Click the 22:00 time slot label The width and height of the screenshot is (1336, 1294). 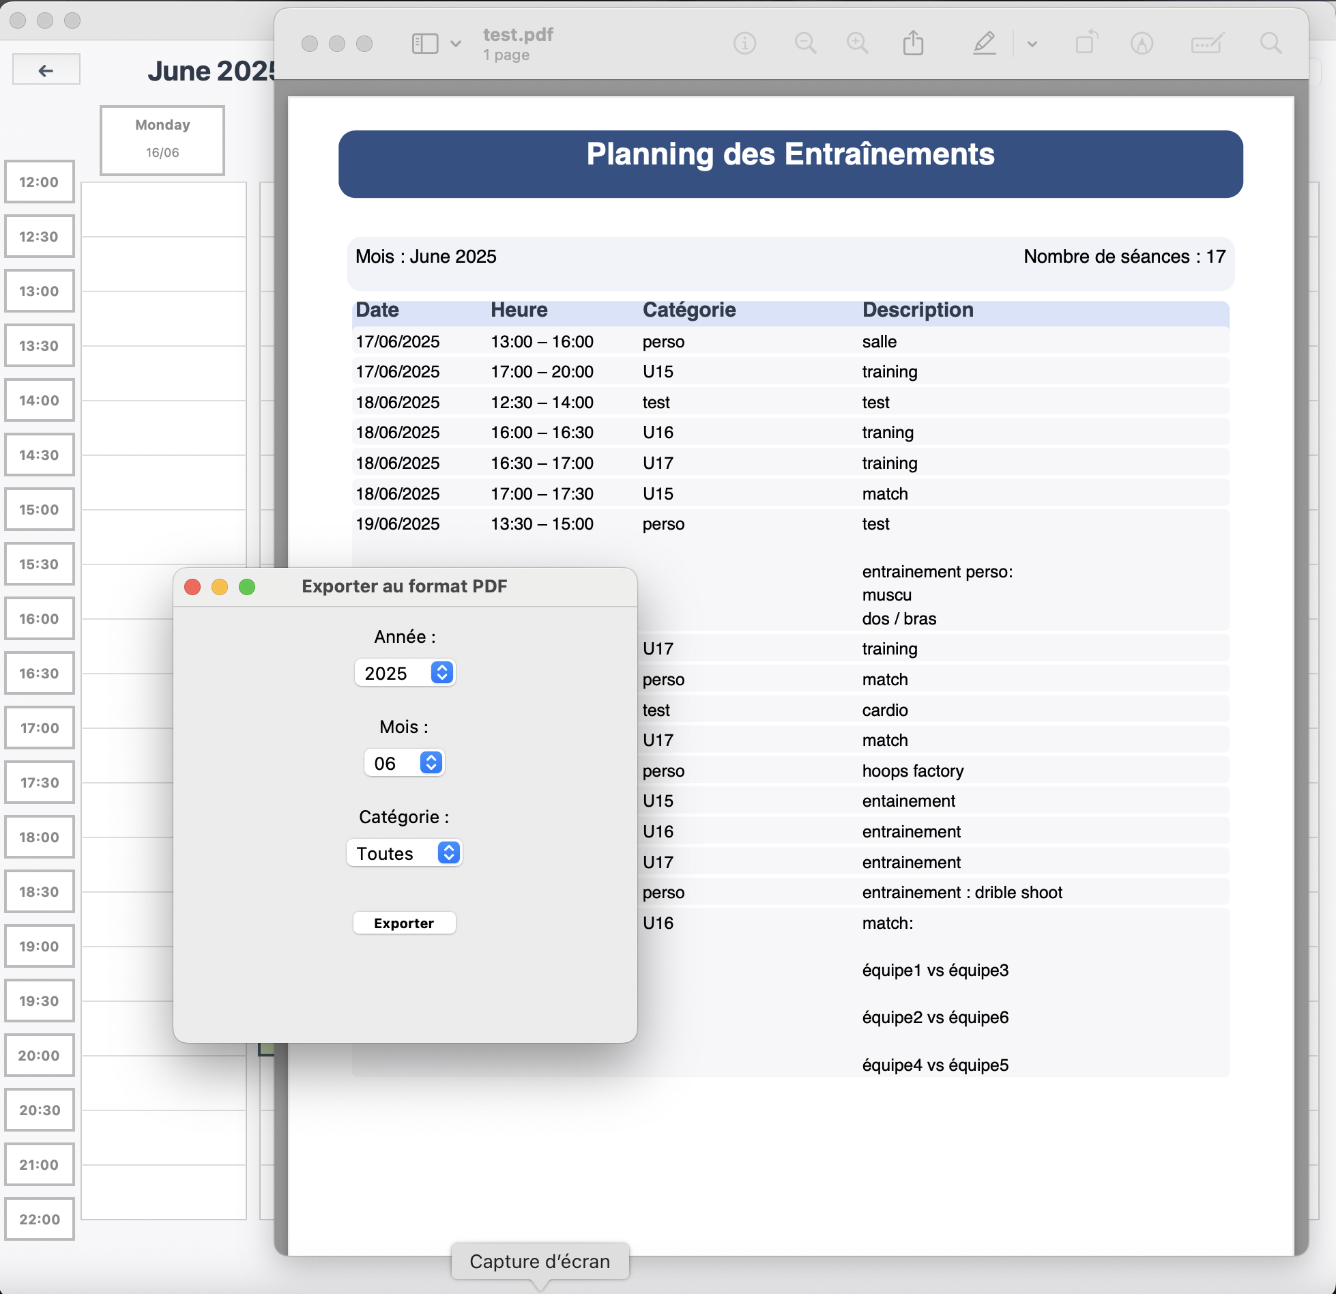[x=39, y=1219]
